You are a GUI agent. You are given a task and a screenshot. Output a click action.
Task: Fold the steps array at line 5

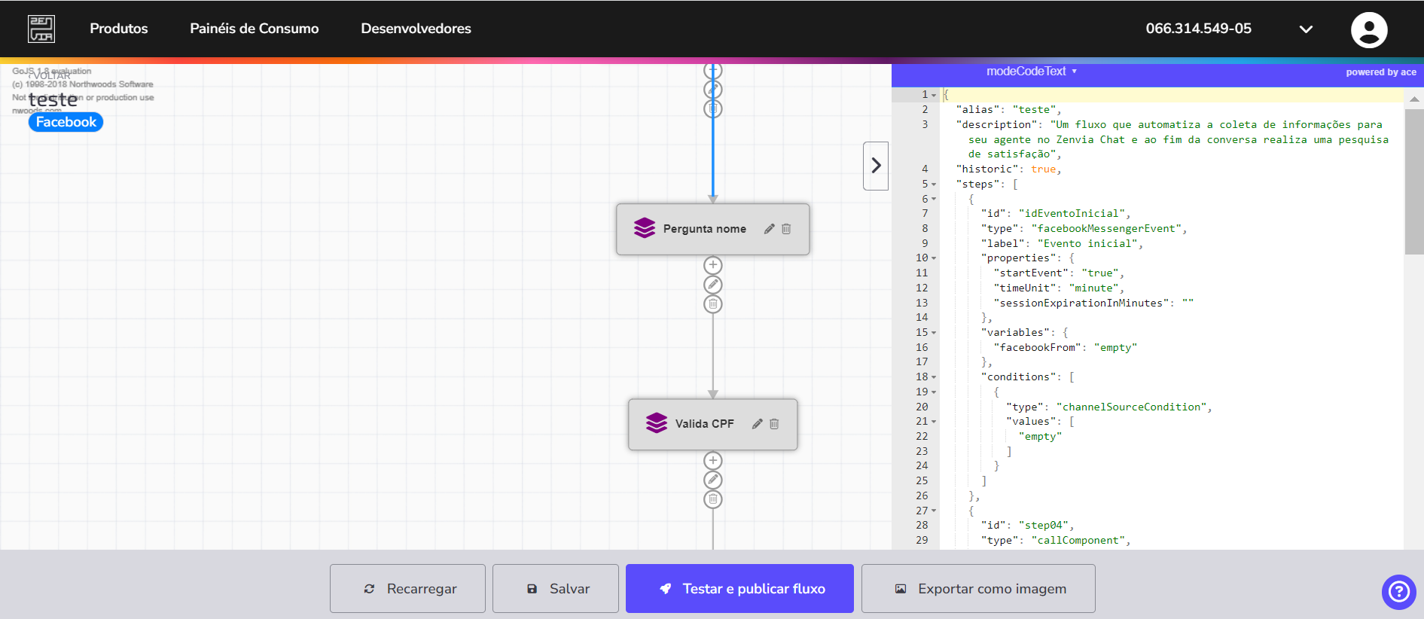coord(934,184)
